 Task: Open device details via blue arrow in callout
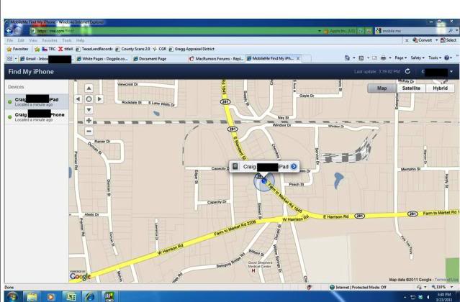(294, 167)
